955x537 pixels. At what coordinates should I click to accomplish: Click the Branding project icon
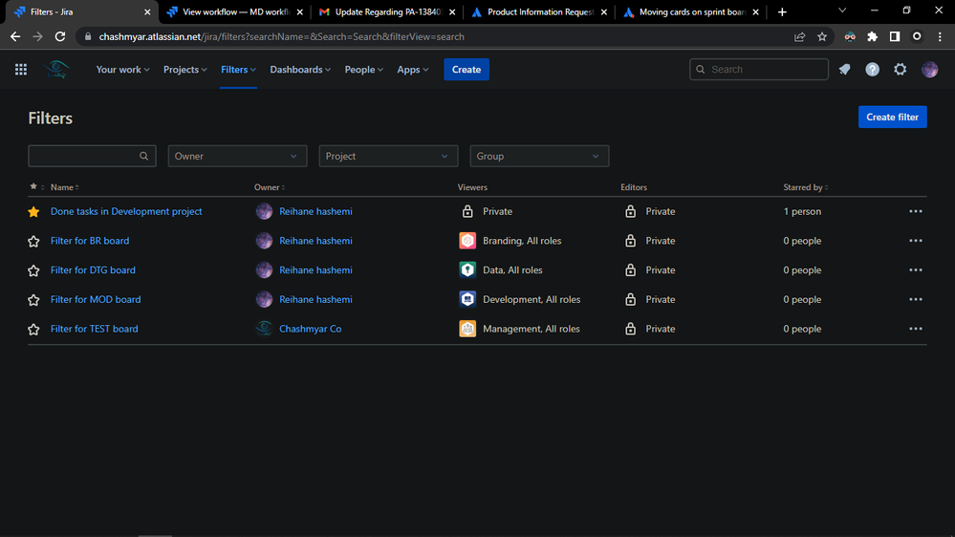[x=467, y=241]
